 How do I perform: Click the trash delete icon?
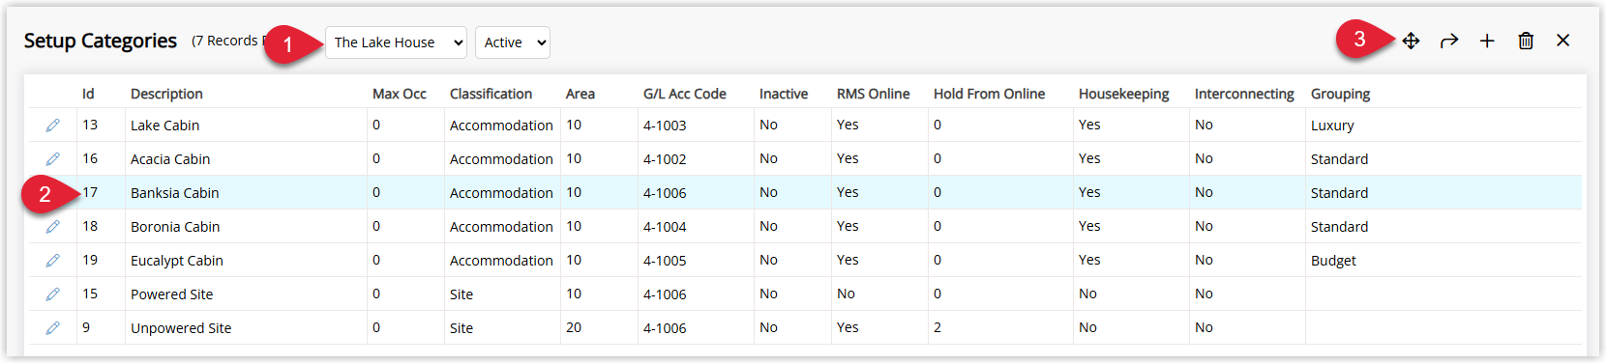(1526, 41)
